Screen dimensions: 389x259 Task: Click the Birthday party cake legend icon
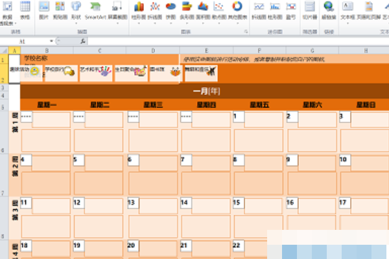coord(140,72)
